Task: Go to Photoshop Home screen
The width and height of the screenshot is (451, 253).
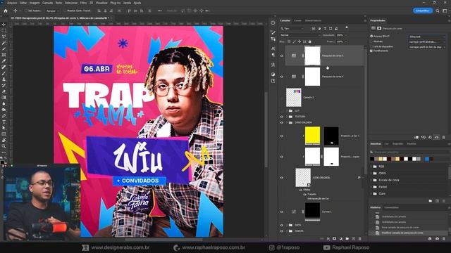Action: (x=6, y=11)
